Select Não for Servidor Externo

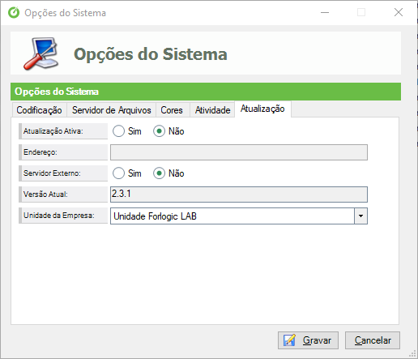159,173
